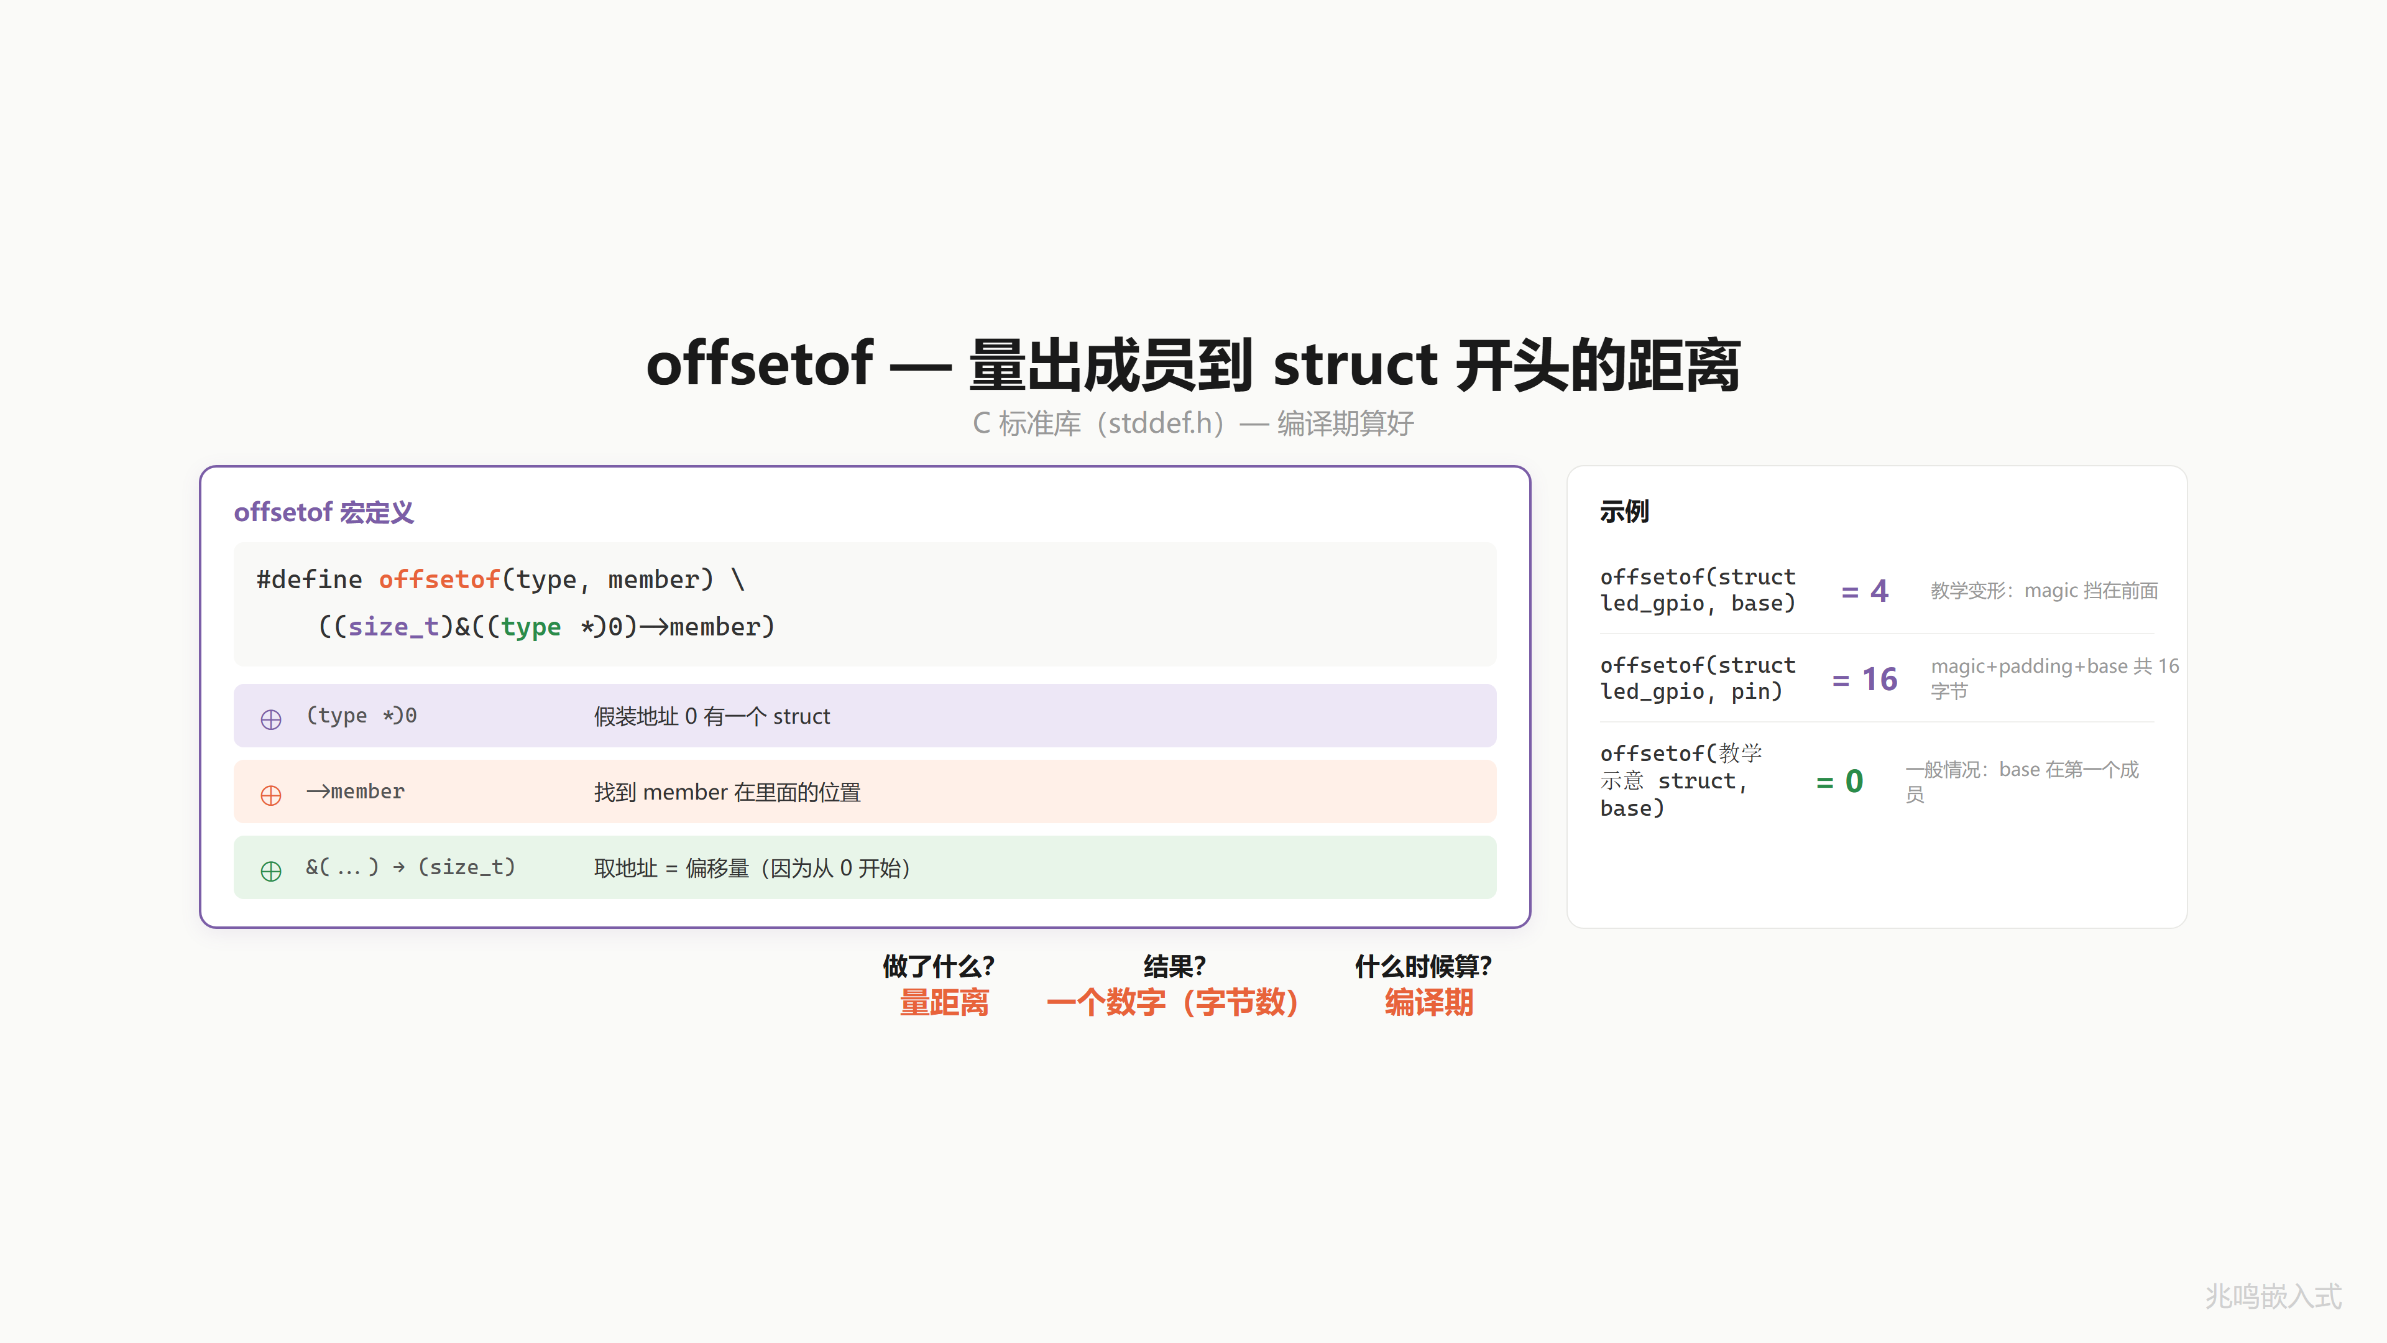Click the text "假装地址 0 有一个 struct"
This screenshot has height=1343, width=2387.
(712, 716)
